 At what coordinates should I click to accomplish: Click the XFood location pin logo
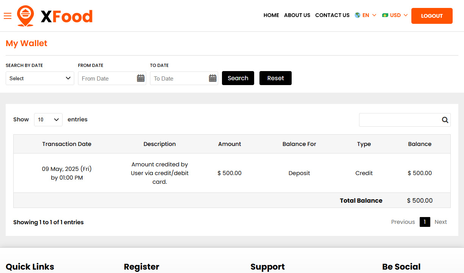click(x=25, y=16)
